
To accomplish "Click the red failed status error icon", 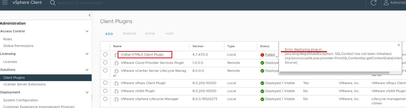I will tap(262, 55).
